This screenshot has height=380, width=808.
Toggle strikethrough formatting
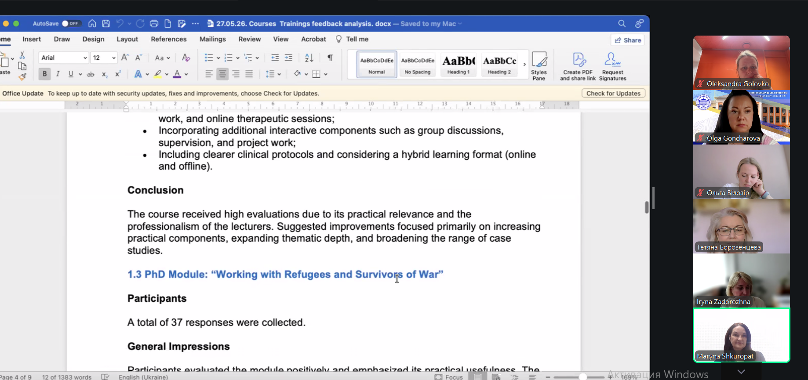[91, 74]
